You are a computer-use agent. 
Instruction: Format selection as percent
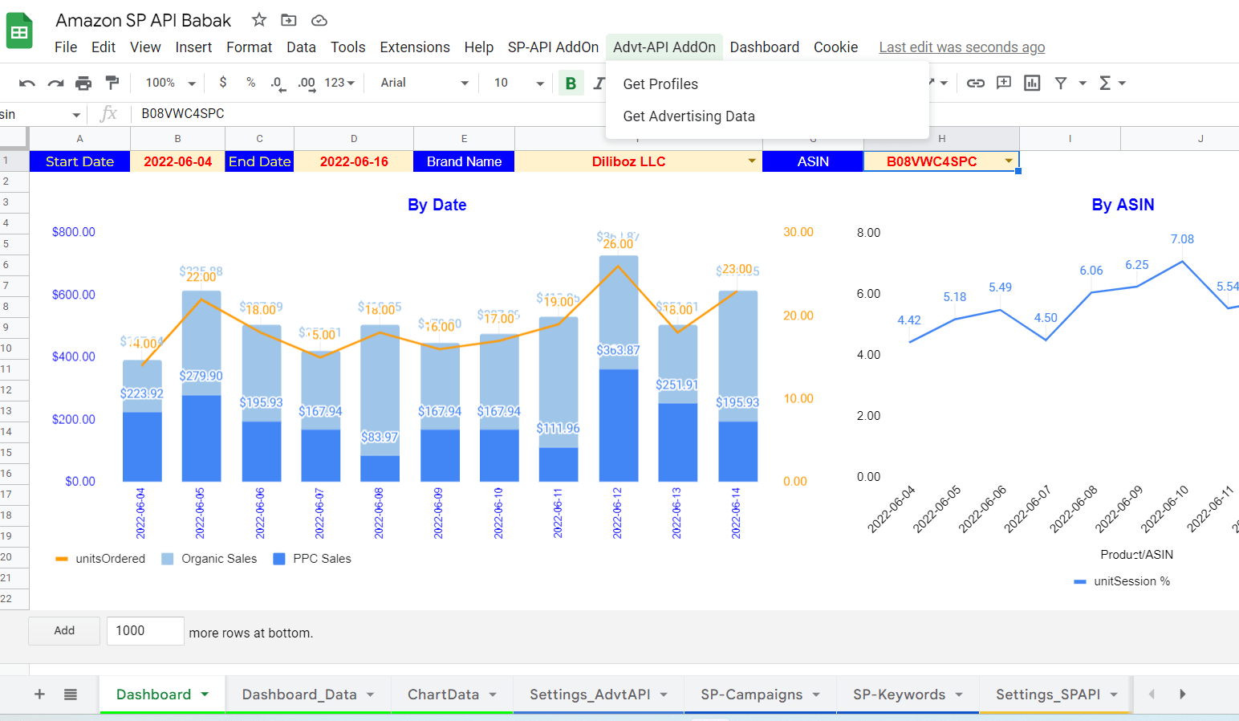(x=250, y=83)
